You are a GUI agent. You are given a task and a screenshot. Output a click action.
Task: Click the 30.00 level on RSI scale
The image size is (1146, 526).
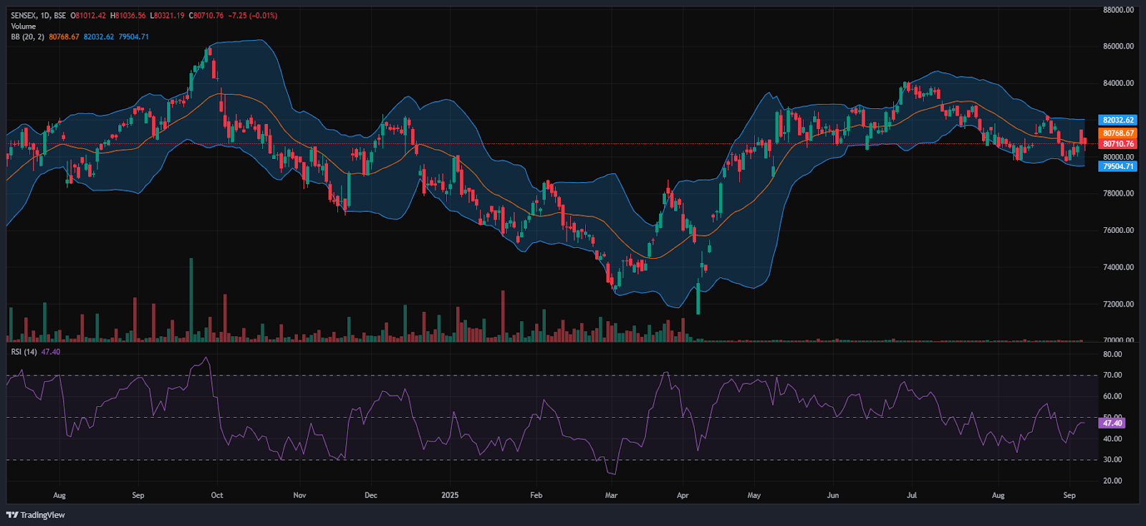pos(1112,460)
